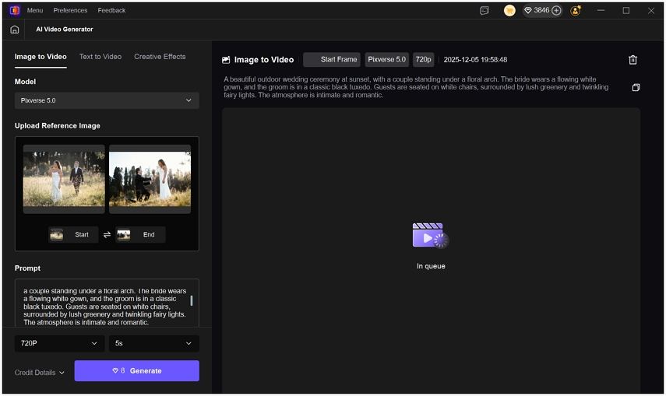666x396 pixels.
Task: Click the Image to Video header icon
Action: 226,60
